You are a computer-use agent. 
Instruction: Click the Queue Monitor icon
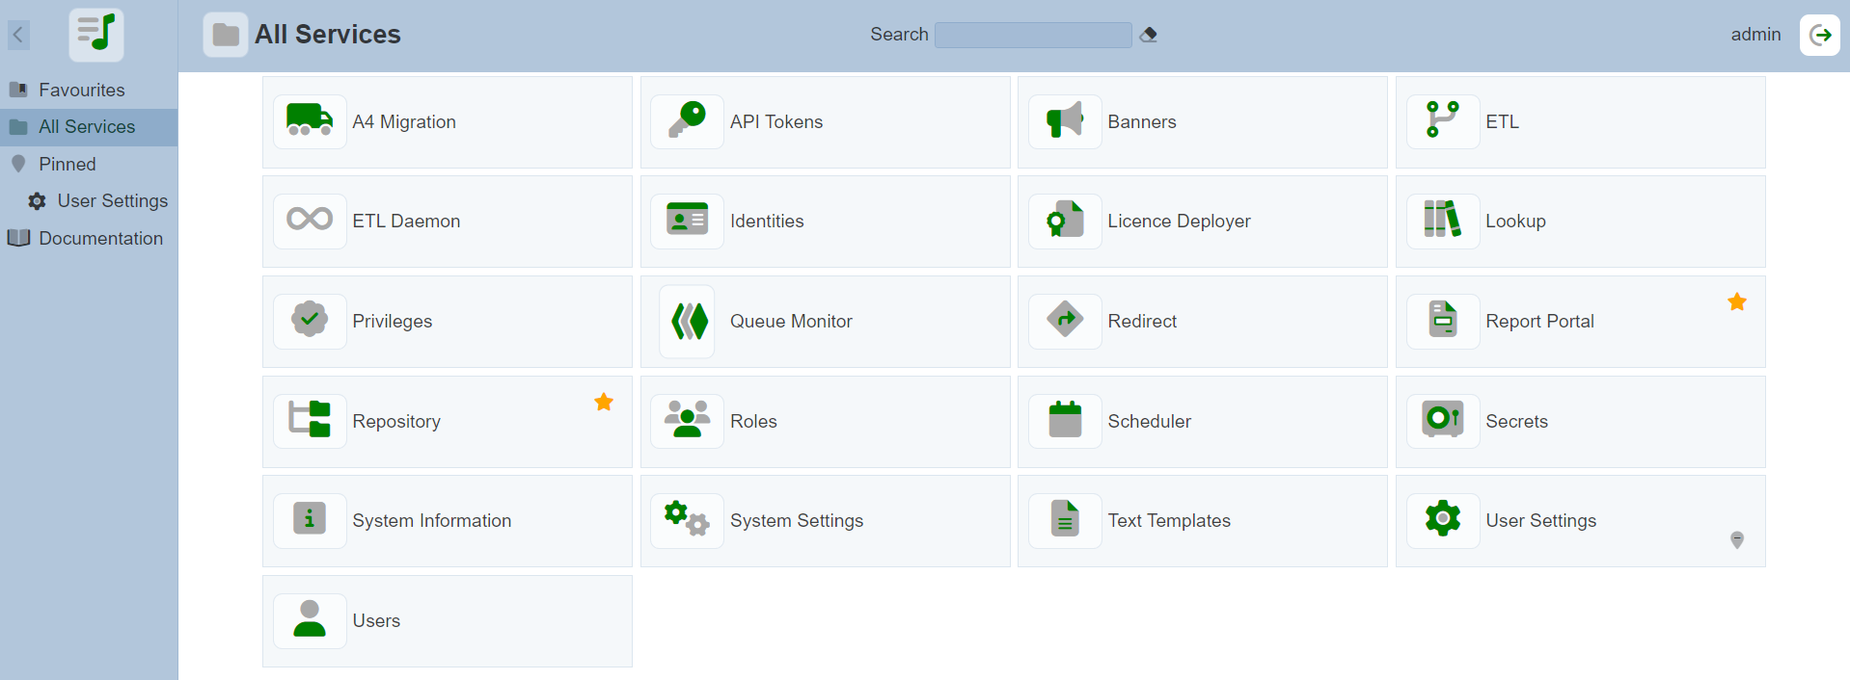(x=688, y=321)
